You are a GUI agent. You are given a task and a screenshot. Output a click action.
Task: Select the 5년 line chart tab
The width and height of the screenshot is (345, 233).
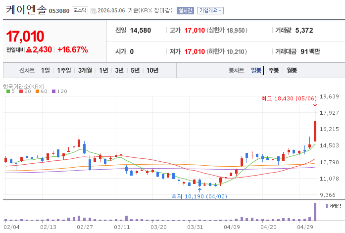coord(135,70)
